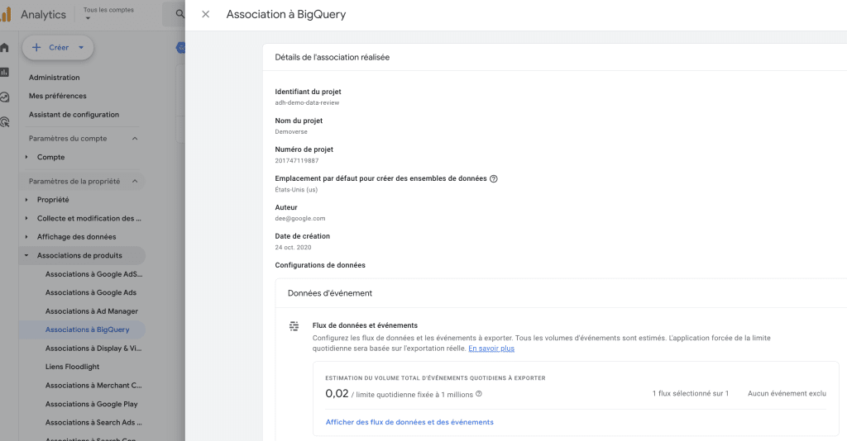
Task: Click Afficher des flux de données et des événements
Action: point(409,422)
